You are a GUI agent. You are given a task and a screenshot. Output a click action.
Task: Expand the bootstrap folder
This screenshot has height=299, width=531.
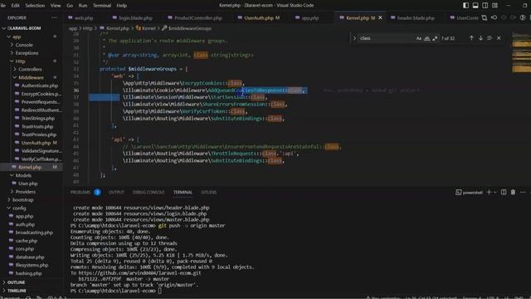[x=22, y=199]
